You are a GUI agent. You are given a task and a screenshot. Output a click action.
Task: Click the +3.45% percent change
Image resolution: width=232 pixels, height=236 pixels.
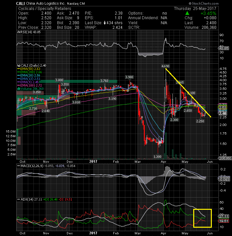(208, 13)
